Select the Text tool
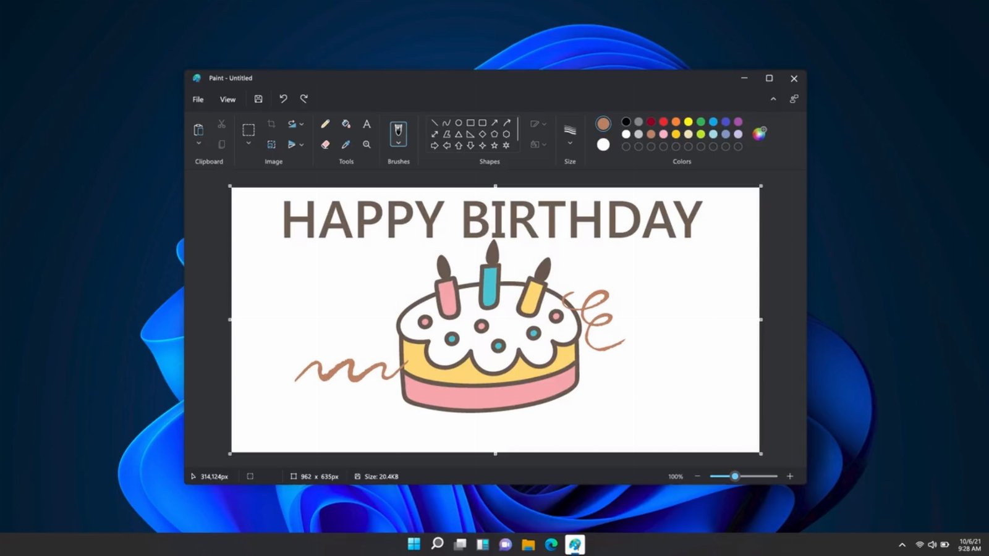The width and height of the screenshot is (989, 556). click(367, 124)
